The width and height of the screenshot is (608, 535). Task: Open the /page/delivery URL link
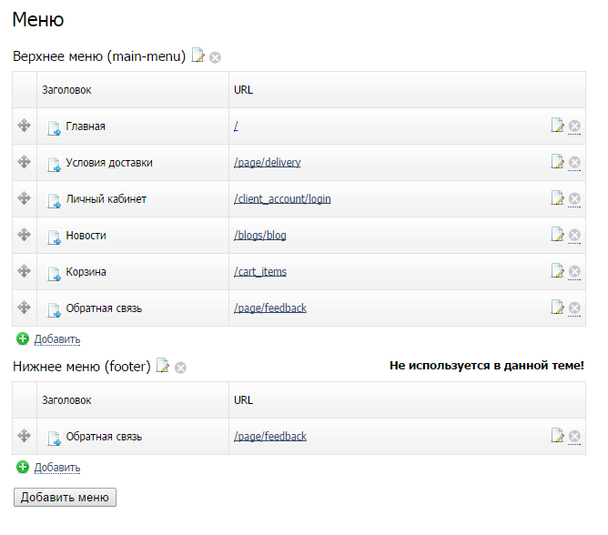[268, 163]
